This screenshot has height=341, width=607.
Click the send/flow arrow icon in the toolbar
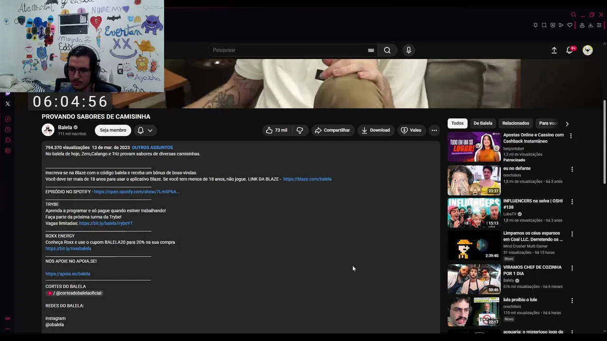pos(561,25)
